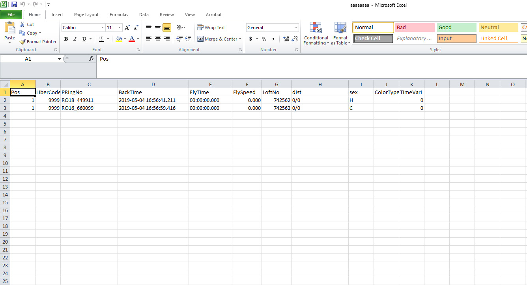
Task: Switch to the Page Layout tab
Action: [x=86, y=15]
